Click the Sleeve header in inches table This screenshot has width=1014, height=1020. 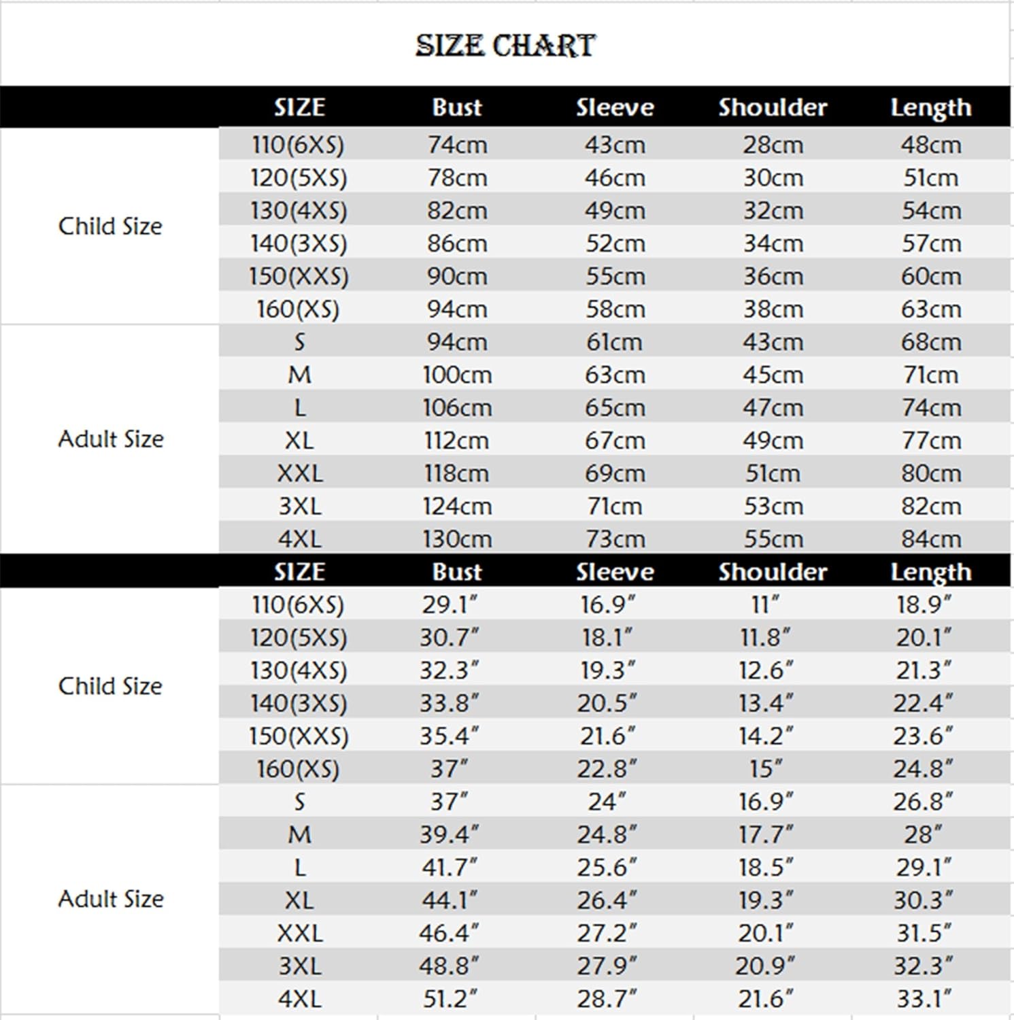[x=615, y=572]
